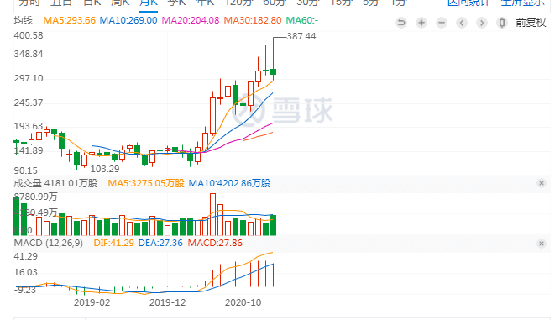Click the 103.29 low price annotation

[x=105, y=169]
